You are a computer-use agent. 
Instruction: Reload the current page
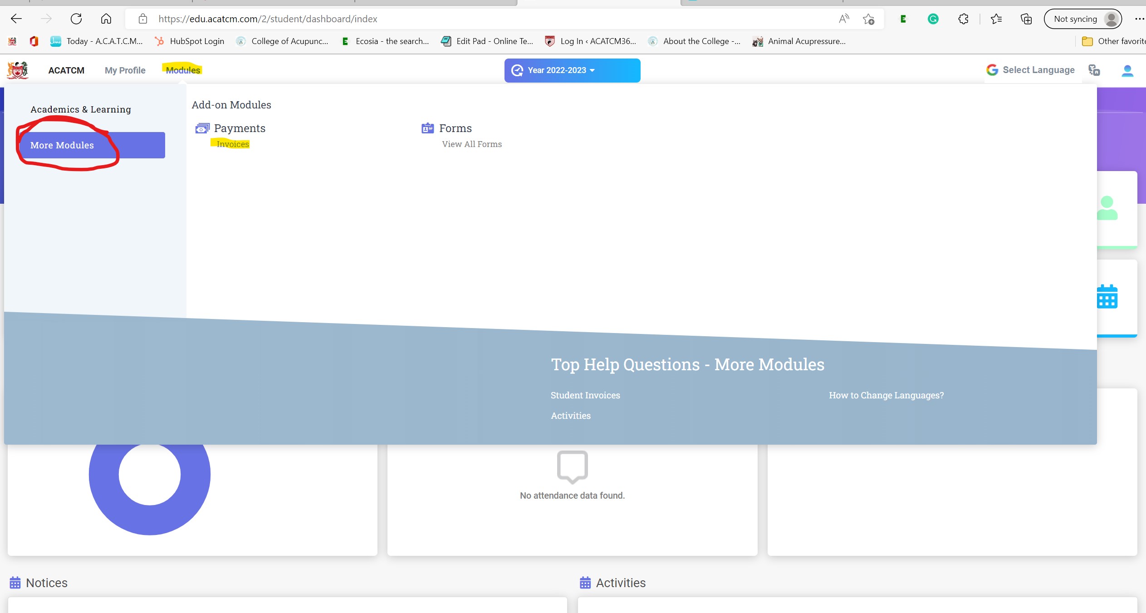(76, 19)
